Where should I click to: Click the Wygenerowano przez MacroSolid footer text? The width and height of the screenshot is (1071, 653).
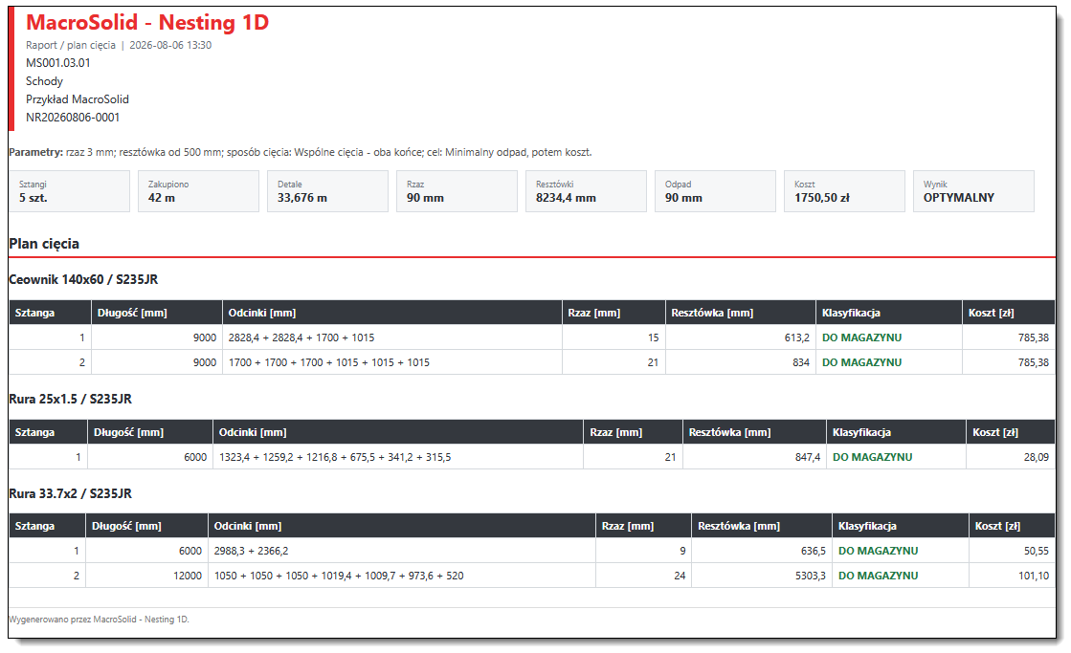(99, 620)
